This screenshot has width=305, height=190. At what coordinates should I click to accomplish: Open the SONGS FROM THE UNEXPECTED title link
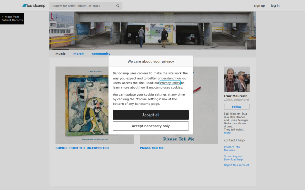82,148
